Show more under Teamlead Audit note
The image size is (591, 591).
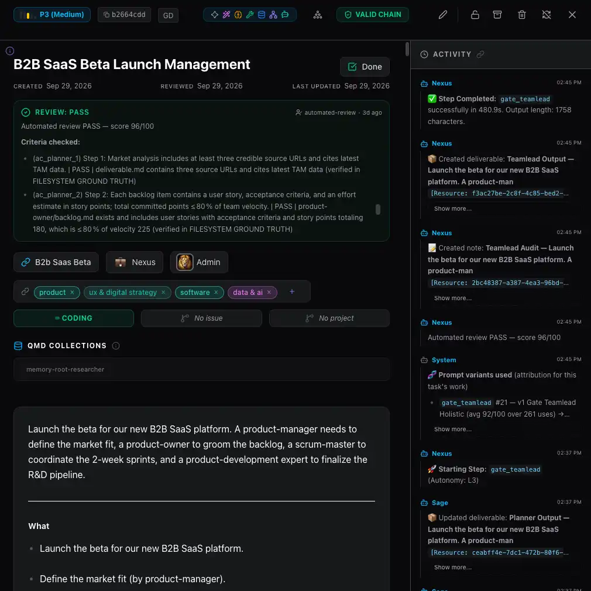(452, 298)
